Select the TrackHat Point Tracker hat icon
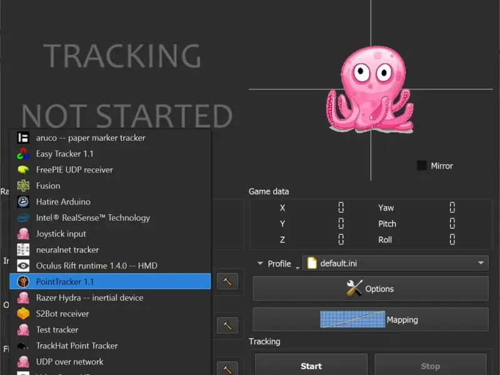 coord(23,346)
